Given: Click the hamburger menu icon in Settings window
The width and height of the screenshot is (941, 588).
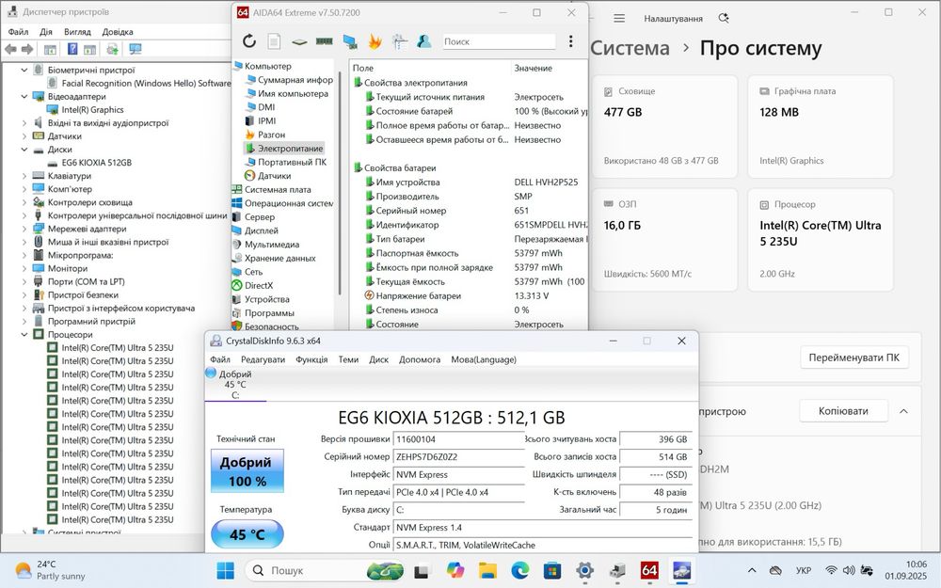Looking at the screenshot, I should click(x=619, y=19).
